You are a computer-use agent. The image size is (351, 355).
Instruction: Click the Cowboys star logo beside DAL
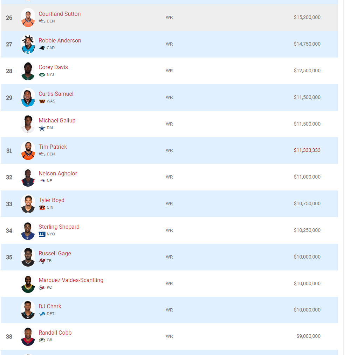tap(42, 128)
